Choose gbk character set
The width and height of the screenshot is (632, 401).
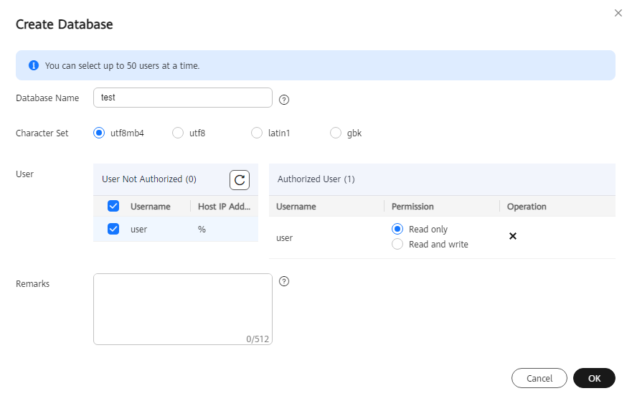(336, 133)
